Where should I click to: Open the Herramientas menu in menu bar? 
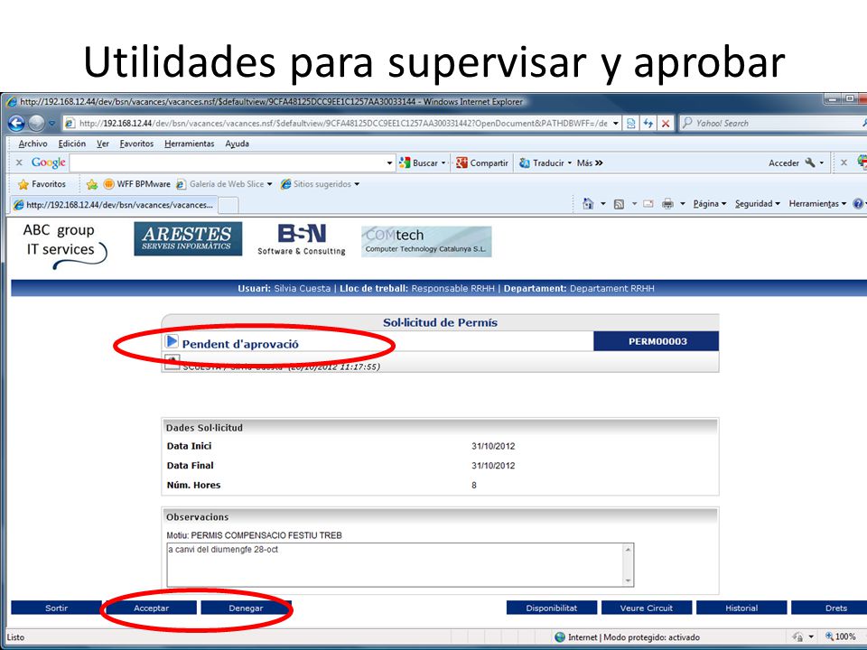189,144
